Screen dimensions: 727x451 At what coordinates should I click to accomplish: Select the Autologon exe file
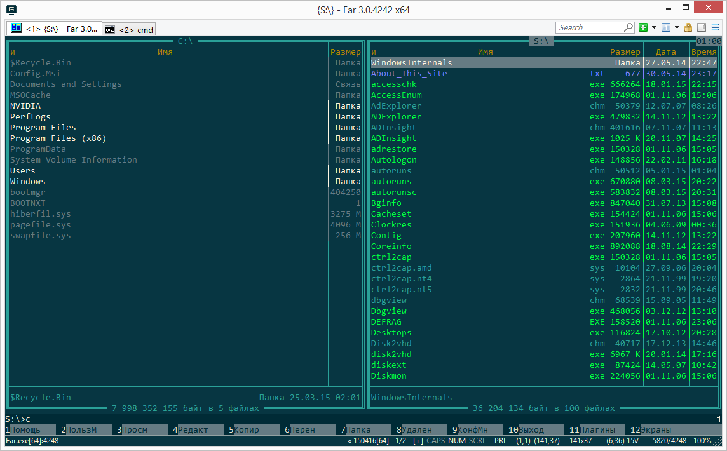543,160
